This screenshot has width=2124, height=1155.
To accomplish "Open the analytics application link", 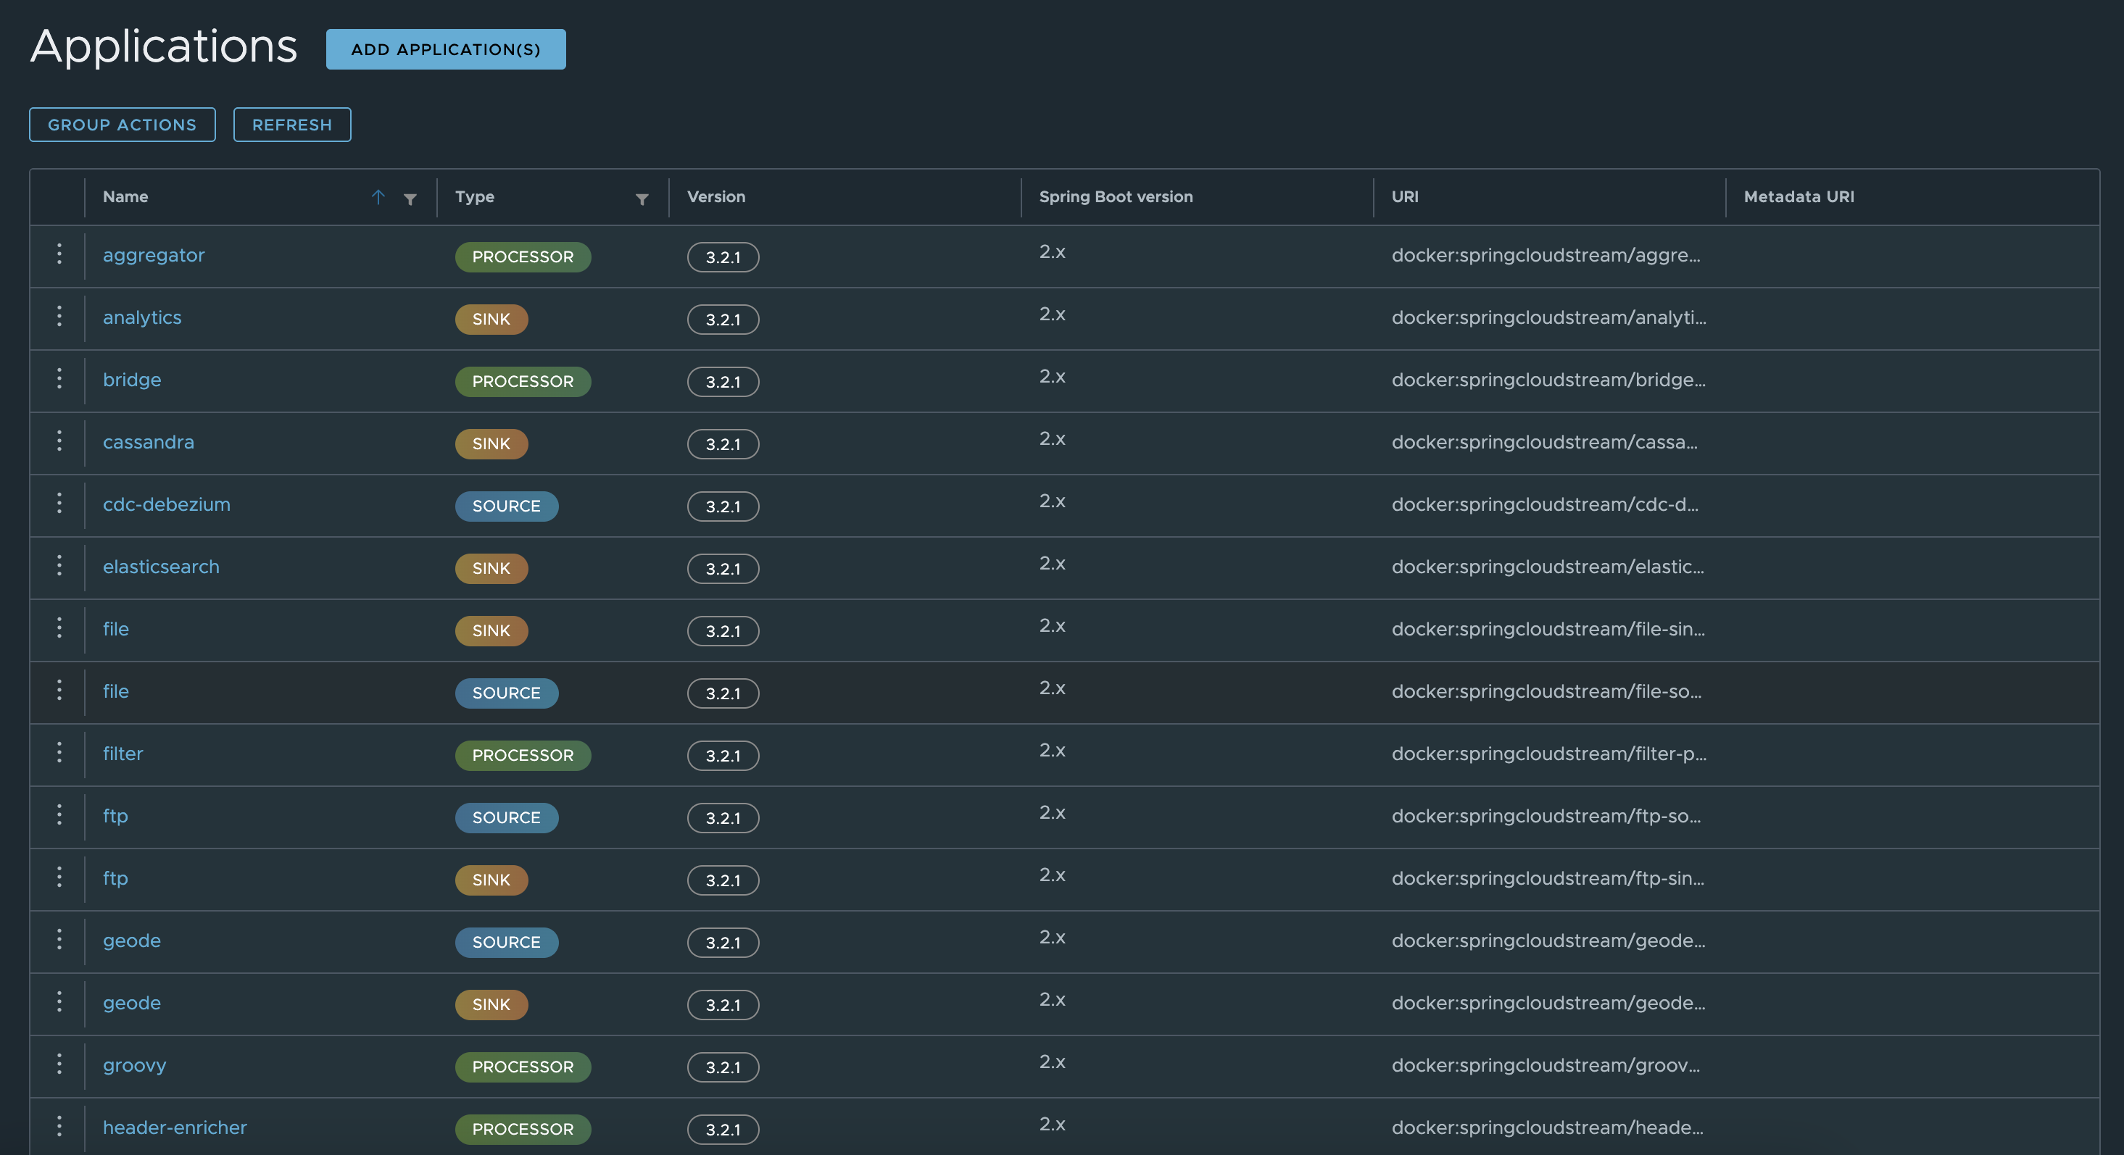I will click(142, 318).
